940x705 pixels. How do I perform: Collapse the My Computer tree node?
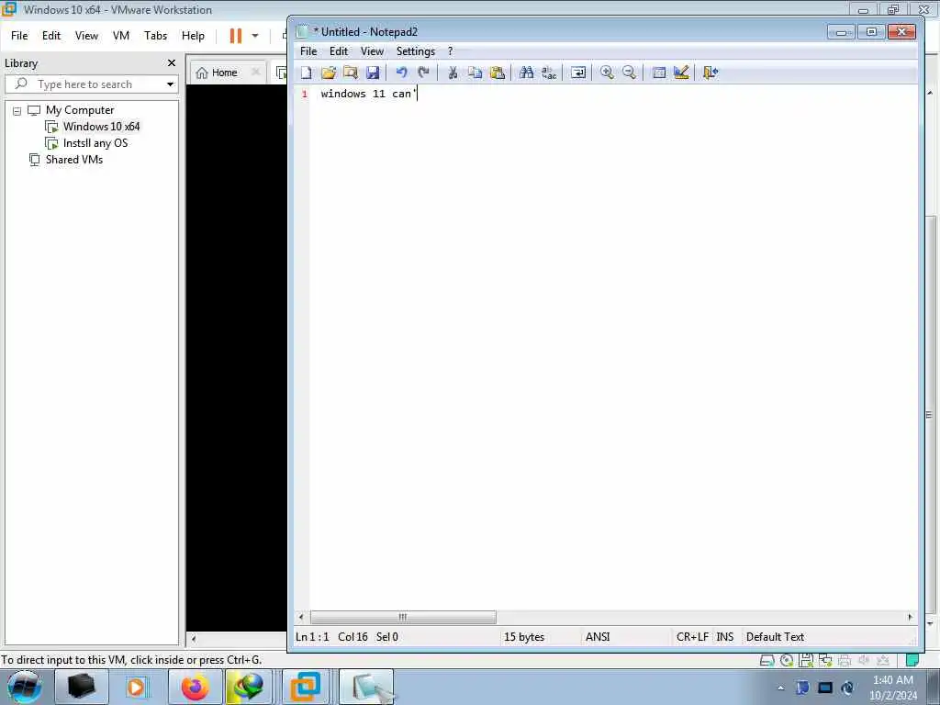pyautogui.click(x=17, y=110)
